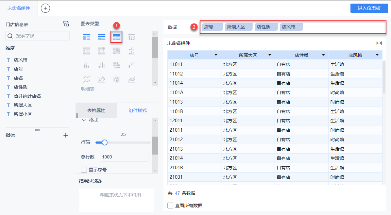391x215 pixels.
Task: Switch to the 表格属性 tab
Action: tap(96, 110)
